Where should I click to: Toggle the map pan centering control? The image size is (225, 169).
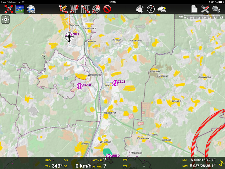pyautogui.click(x=6, y=20)
